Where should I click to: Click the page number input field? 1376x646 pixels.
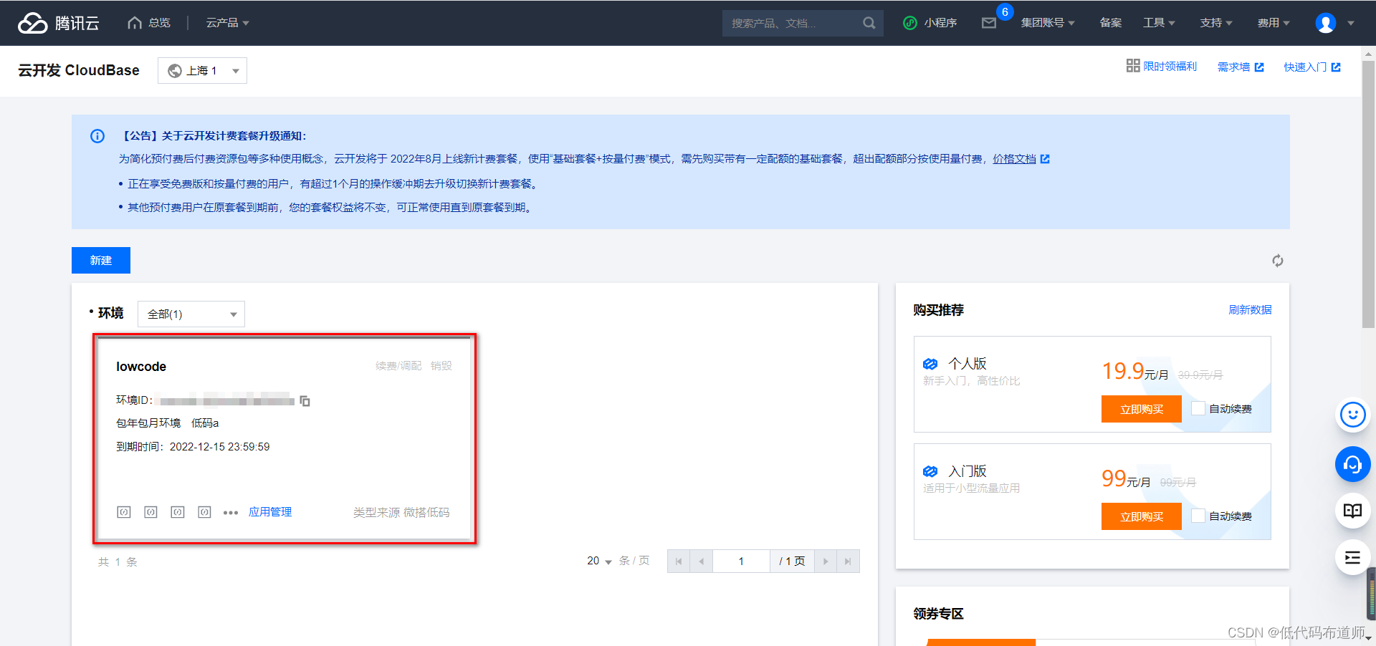pyautogui.click(x=741, y=561)
